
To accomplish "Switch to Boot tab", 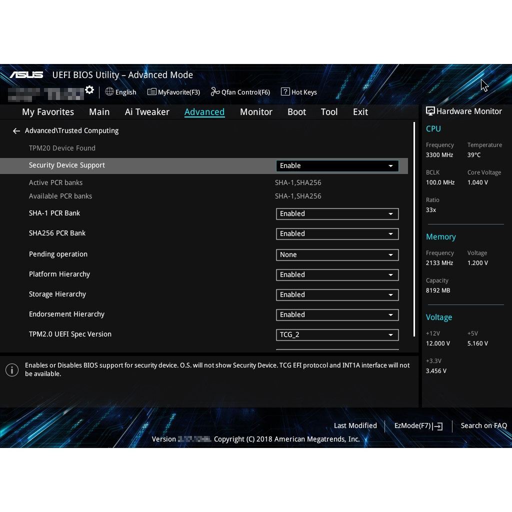I will click(x=296, y=112).
